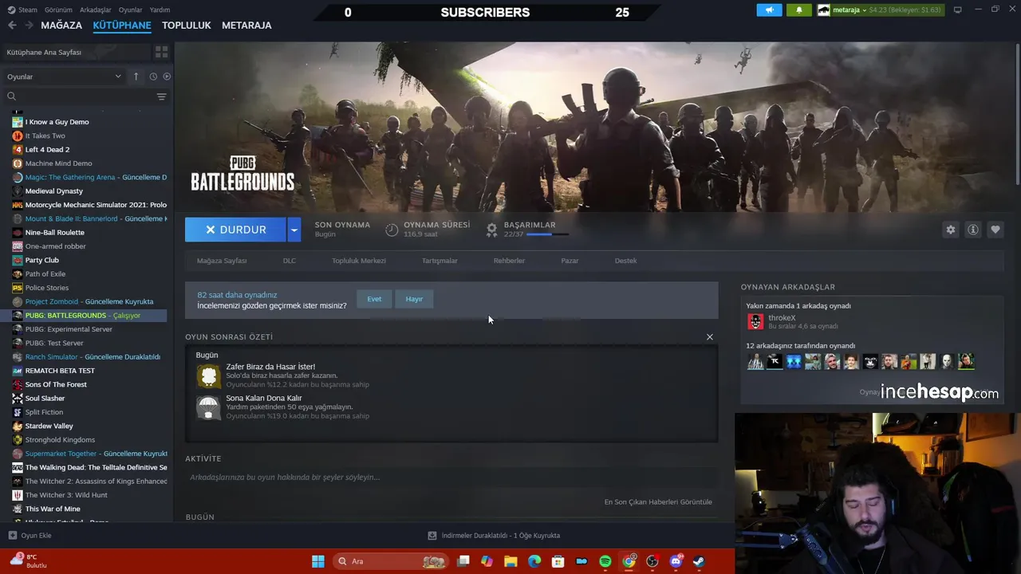Select Stardew Valley
The height and width of the screenshot is (574, 1021).
pos(49,426)
